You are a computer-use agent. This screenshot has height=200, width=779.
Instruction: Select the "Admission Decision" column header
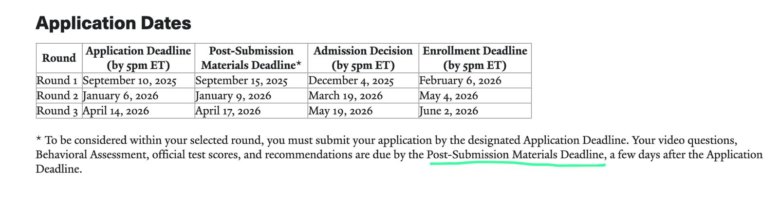363,58
